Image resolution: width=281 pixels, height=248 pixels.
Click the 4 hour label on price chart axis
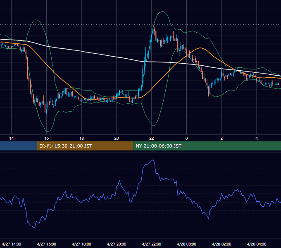[257, 138]
